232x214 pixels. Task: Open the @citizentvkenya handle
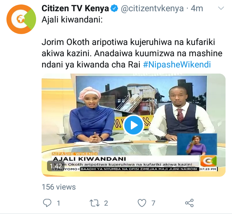click(152, 8)
